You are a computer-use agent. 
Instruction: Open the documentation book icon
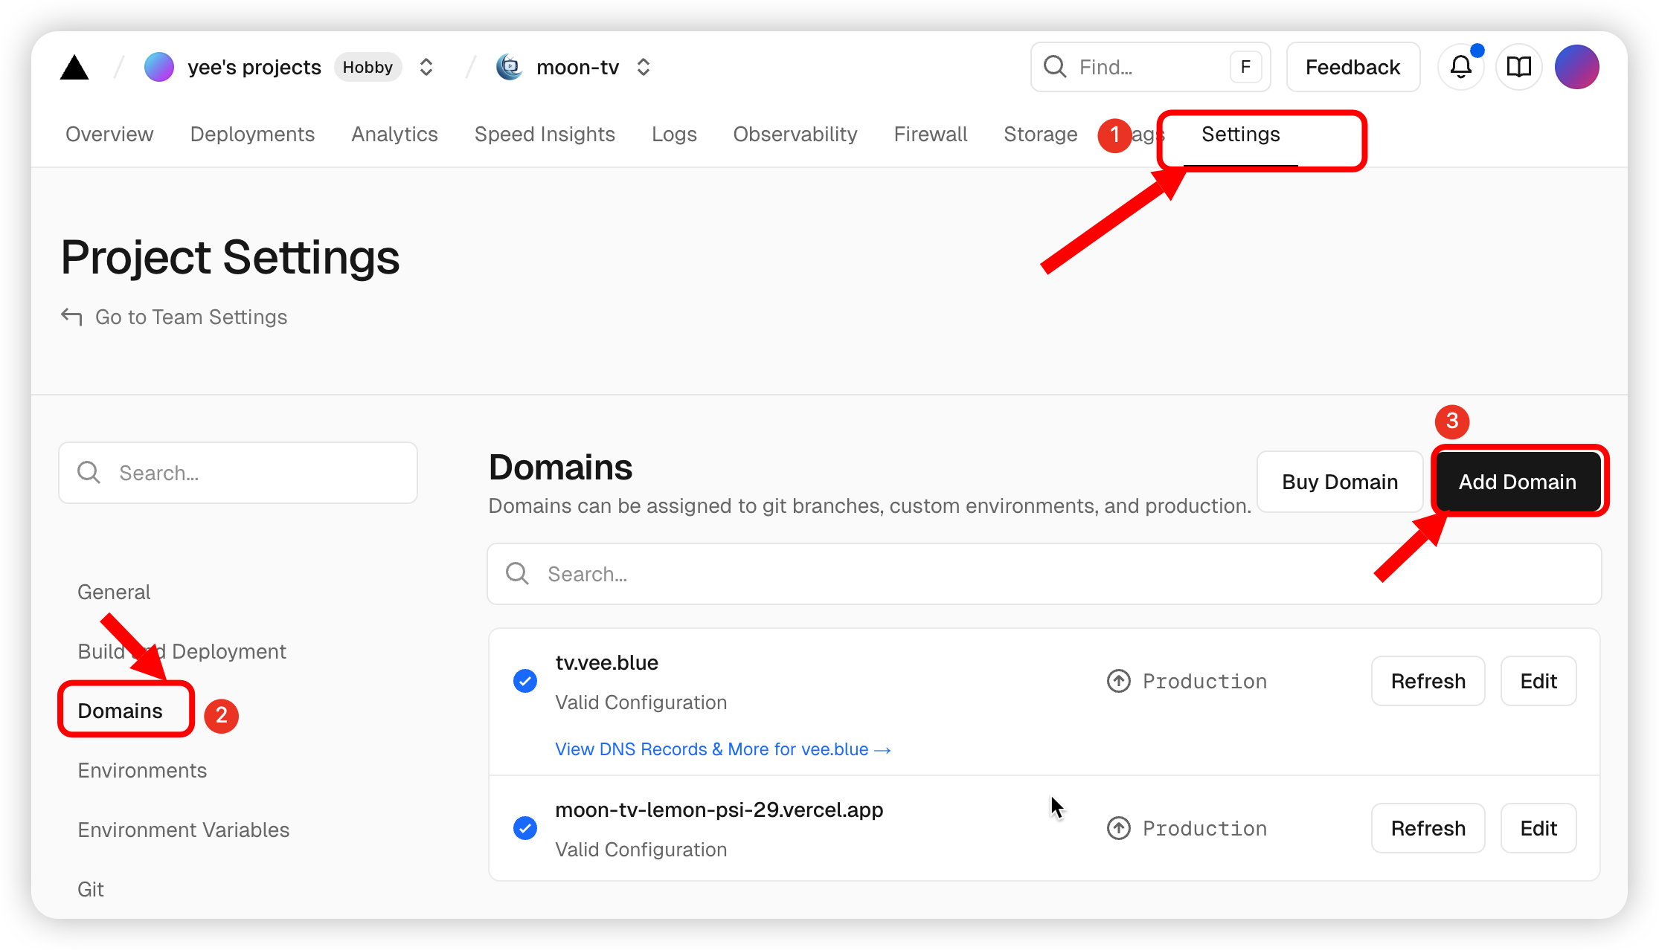[1518, 68]
